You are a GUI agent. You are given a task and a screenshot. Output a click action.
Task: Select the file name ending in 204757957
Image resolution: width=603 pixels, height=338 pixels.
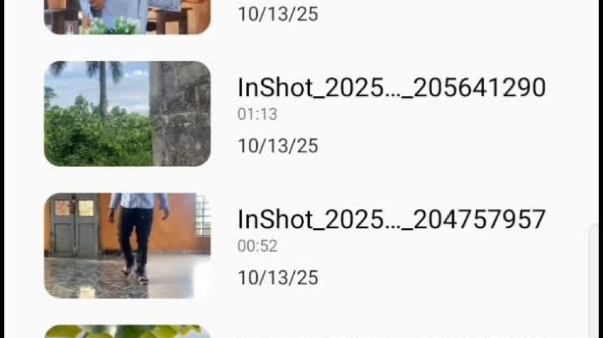392,220
